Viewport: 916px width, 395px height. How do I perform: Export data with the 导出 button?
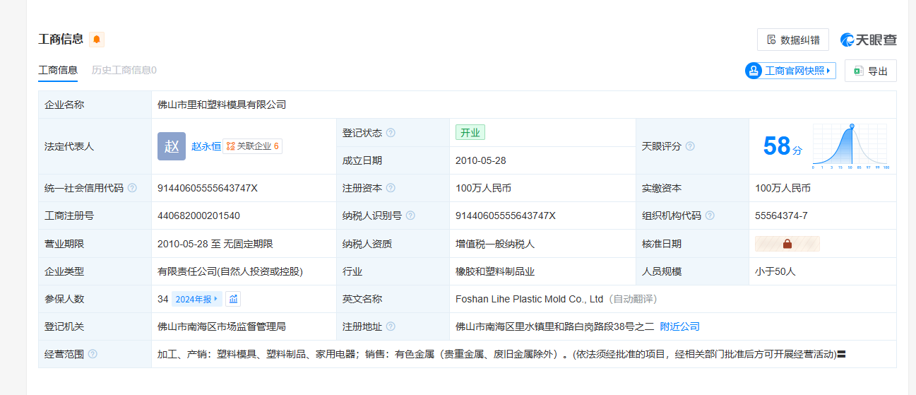point(870,71)
